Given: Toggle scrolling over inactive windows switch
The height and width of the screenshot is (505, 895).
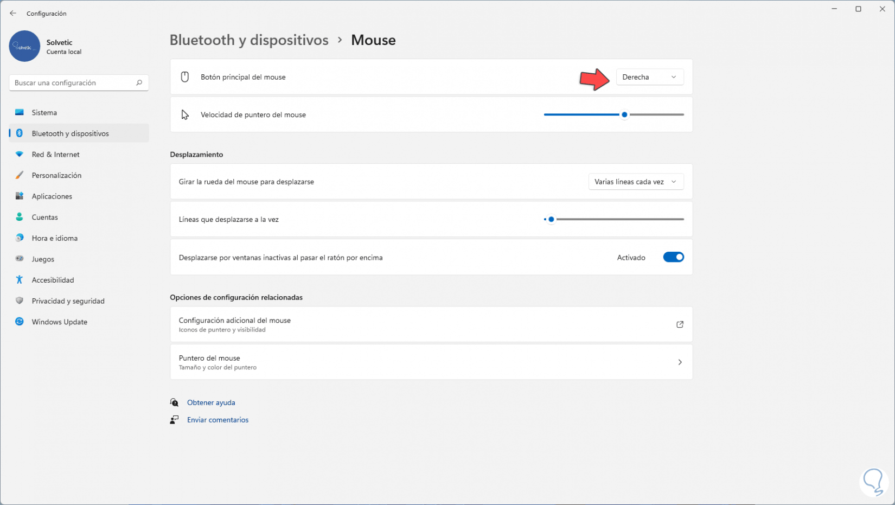Looking at the screenshot, I should click(x=673, y=258).
